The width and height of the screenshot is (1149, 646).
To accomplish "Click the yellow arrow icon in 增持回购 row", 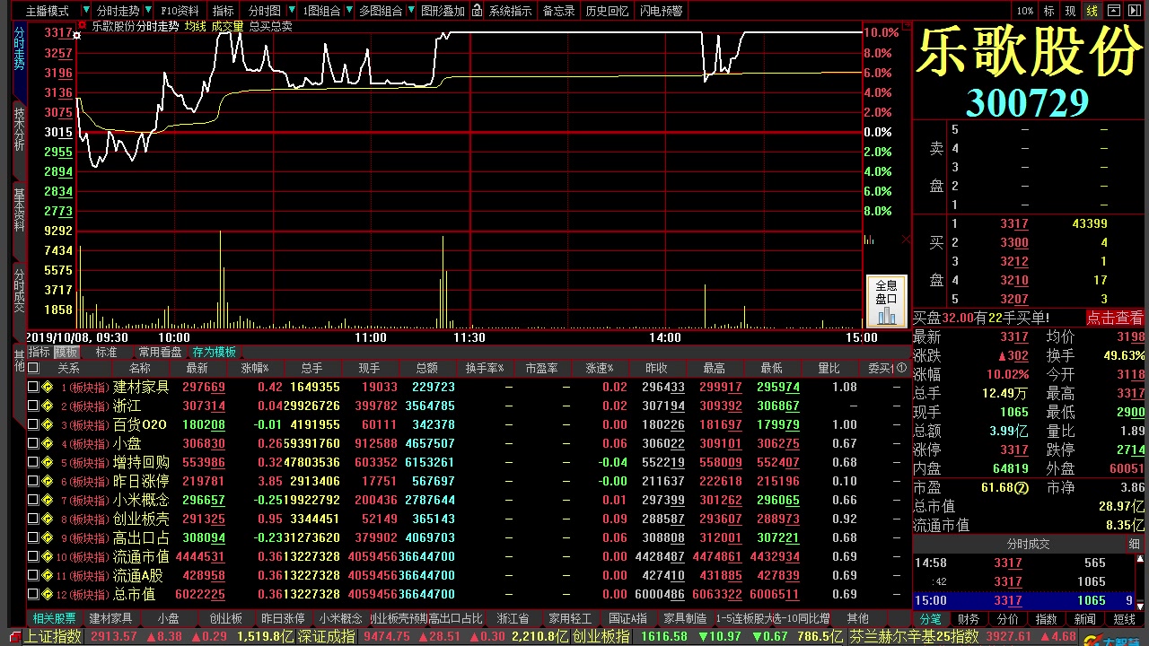I will pos(48,462).
